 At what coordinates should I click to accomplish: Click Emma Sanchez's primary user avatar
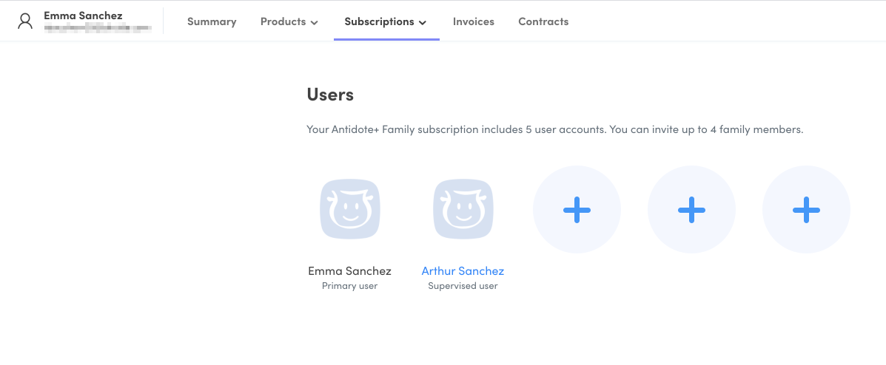click(x=350, y=210)
